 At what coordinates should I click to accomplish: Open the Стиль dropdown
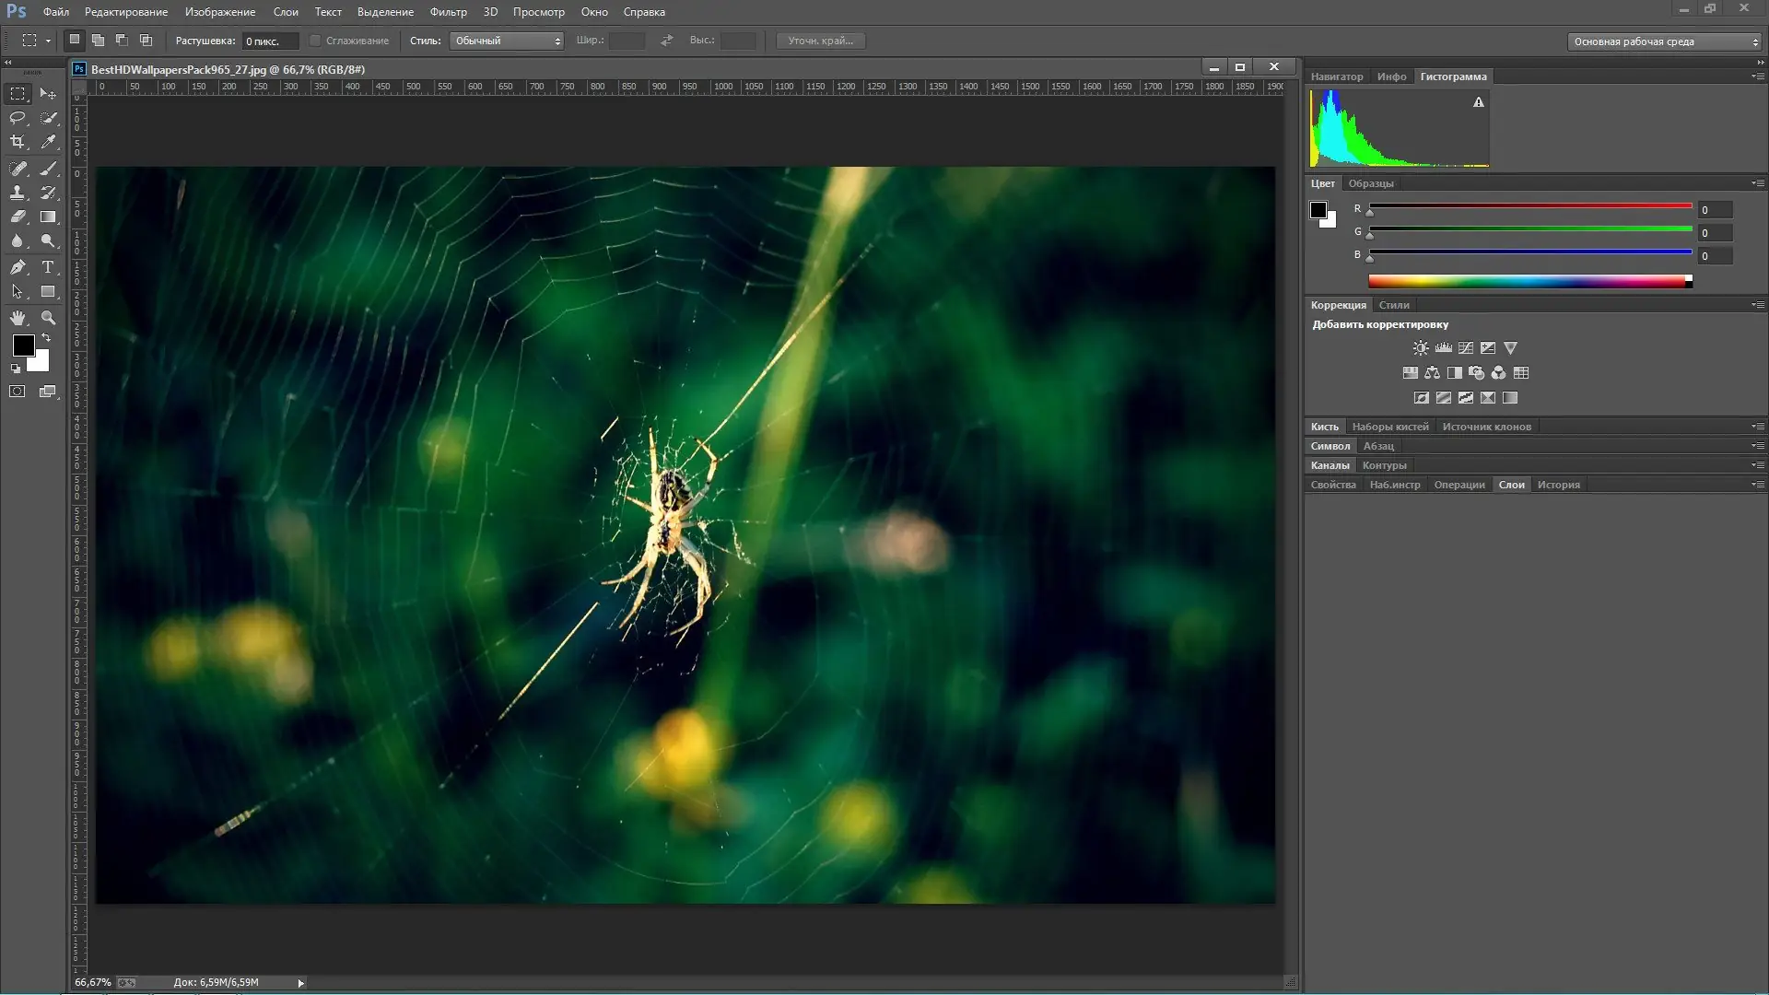(506, 41)
